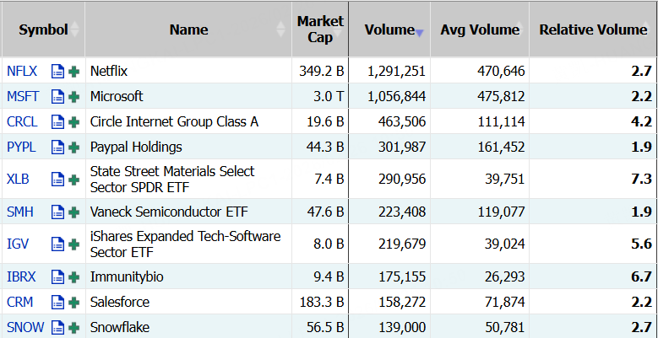
Task: Add SNOW using the green plus icon
Action: pos(73,327)
